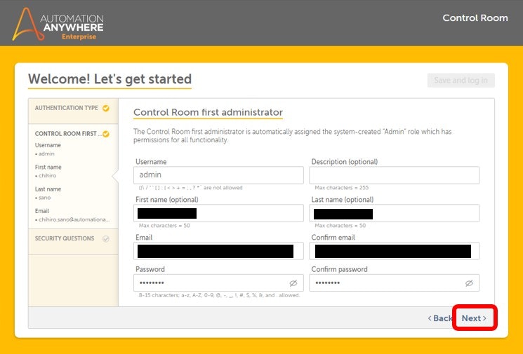The height and width of the screenshot is (354, 523).
Task: Click the Welcome! Let's get started heading
Action: point(110,79)
